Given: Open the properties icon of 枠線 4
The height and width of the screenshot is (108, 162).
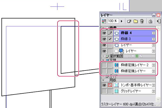Looking at the screenshot, I should point(153,33).
